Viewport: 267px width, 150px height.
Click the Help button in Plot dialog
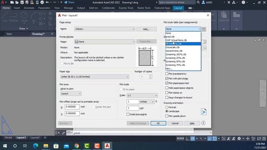tap(192, 123)
